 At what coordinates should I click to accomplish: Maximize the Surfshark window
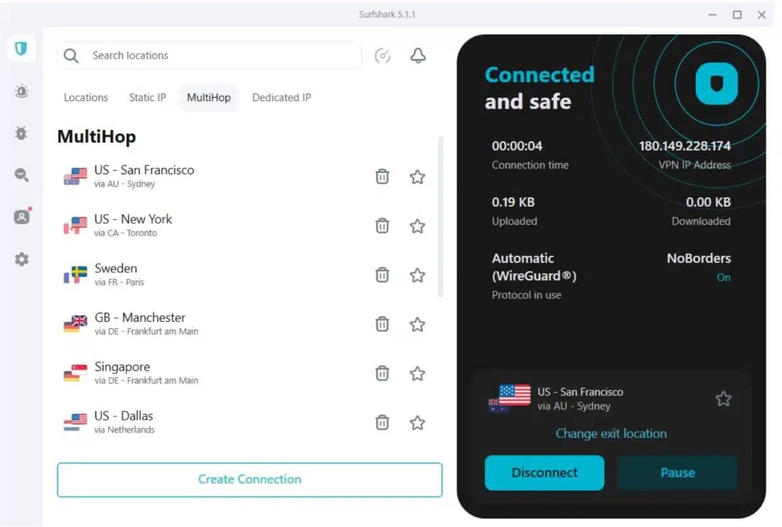(x=737, y=14)
